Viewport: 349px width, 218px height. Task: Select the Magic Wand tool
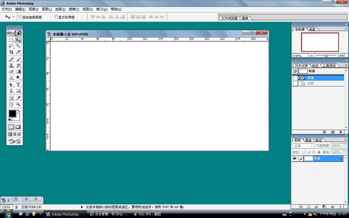pyautogui.click(x=18, y=46)
